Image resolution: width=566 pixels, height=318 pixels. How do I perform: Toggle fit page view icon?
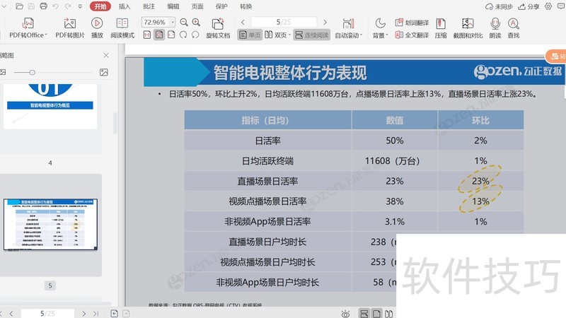point(159,35)
